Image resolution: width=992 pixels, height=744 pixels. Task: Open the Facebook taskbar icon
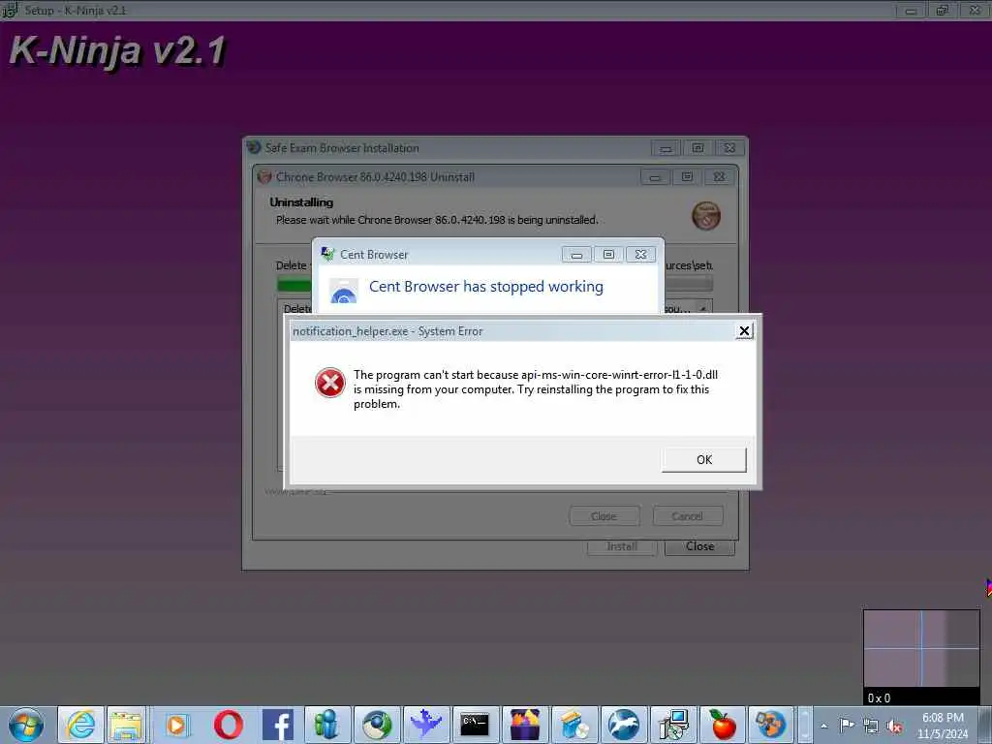click(278, 725)
